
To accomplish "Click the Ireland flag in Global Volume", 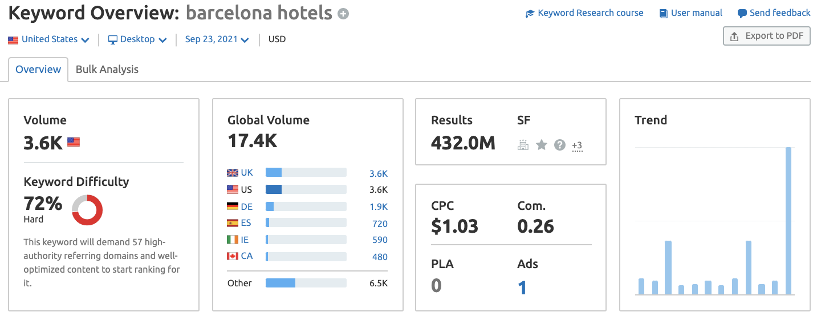I will coord(233,240).
